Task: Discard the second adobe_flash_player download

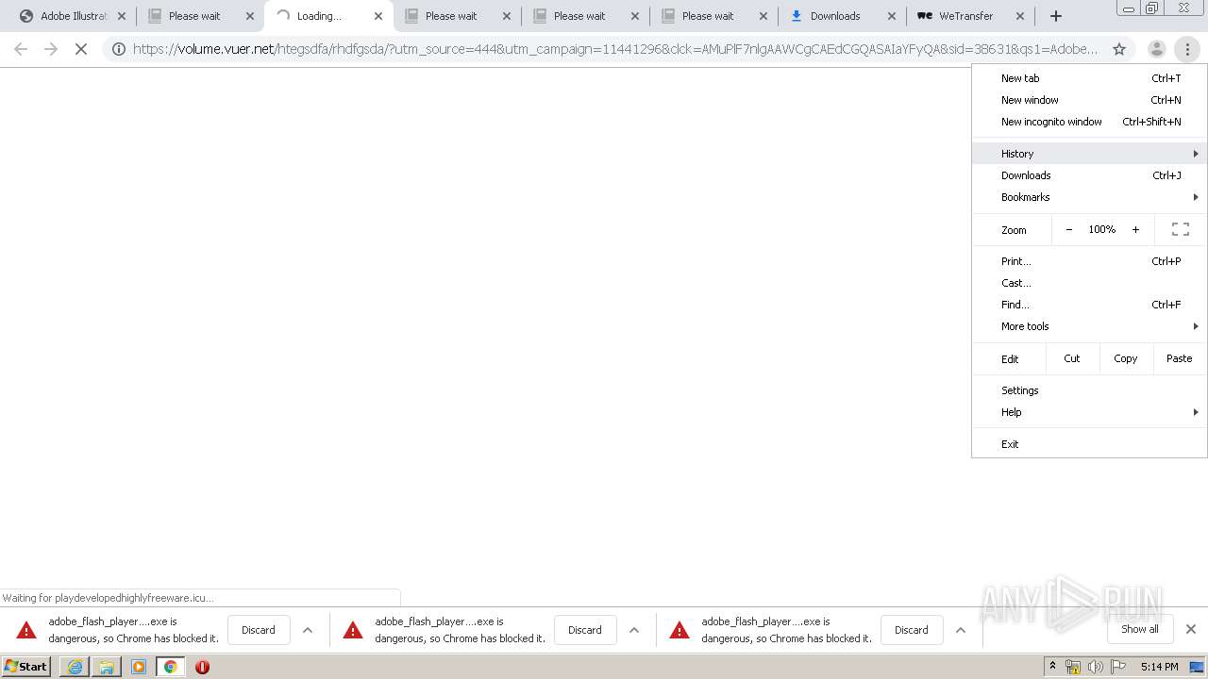Action: click(x=585, y=630)
